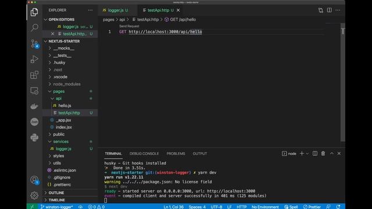Click the editor vertical scrollbar

(x=342, y=82)
